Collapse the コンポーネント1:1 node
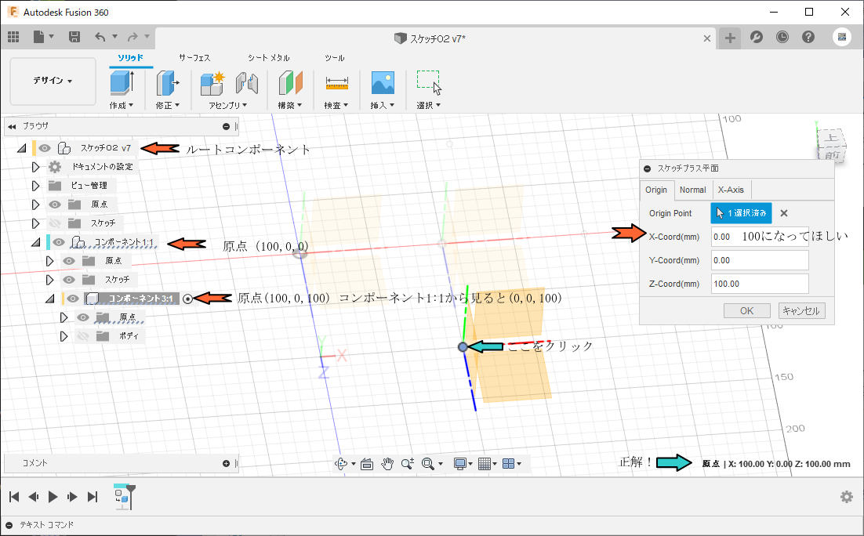 pyautogui.click(x=36, y=242)
